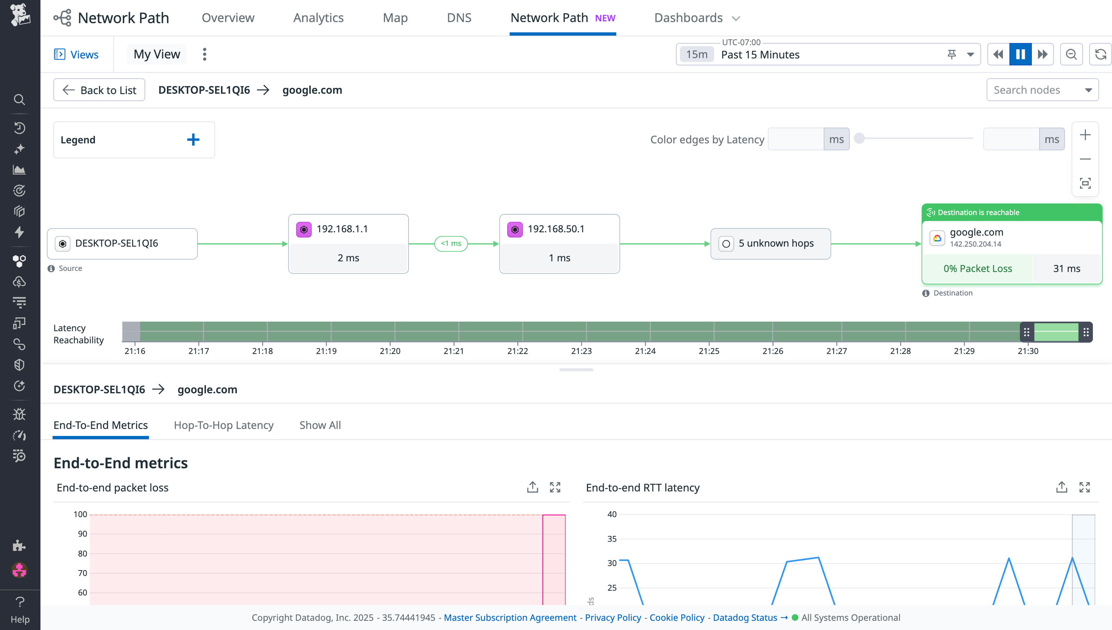Switch to the Hop-To-Hop Latency tab
The height and width of the screenshot is (630, 1112).
coord(224,425)
